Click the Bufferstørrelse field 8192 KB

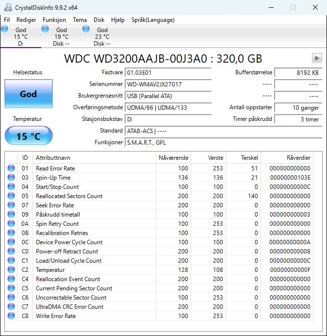[x=298, y=73]
